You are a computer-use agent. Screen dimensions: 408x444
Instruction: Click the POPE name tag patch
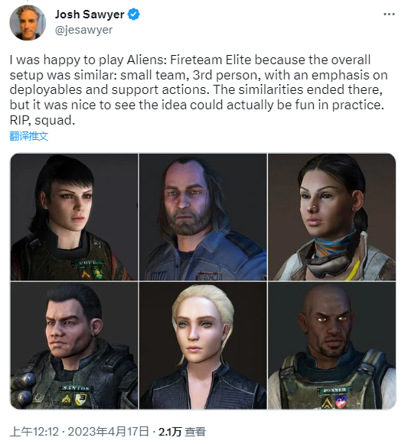click(x=88, y=262)
